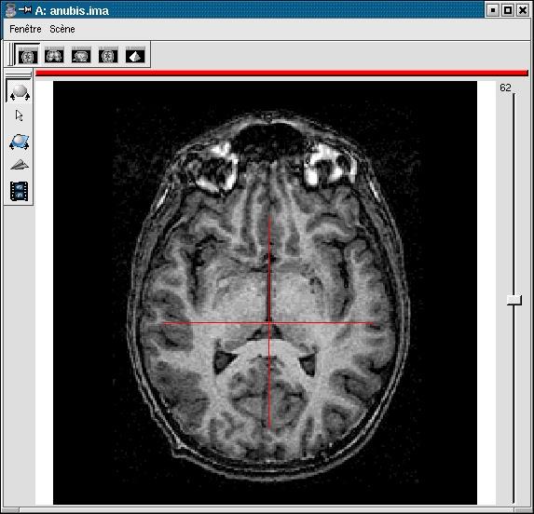Open the Scène menu

point(62,29)
